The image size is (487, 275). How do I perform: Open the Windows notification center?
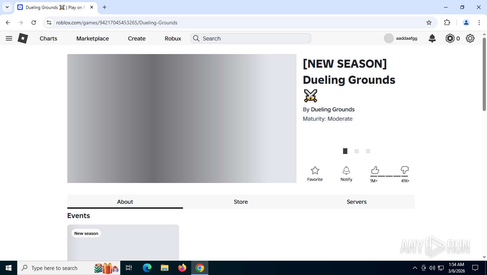click(475, 268)
